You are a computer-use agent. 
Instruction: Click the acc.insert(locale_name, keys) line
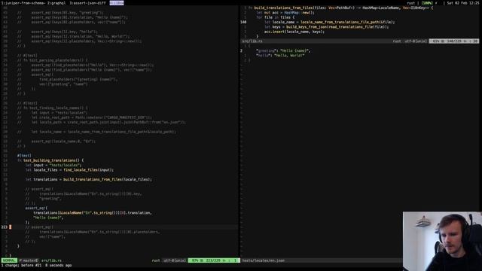(294, 32)
